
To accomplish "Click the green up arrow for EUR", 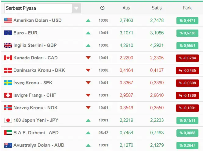I will (x=88, y=33).
